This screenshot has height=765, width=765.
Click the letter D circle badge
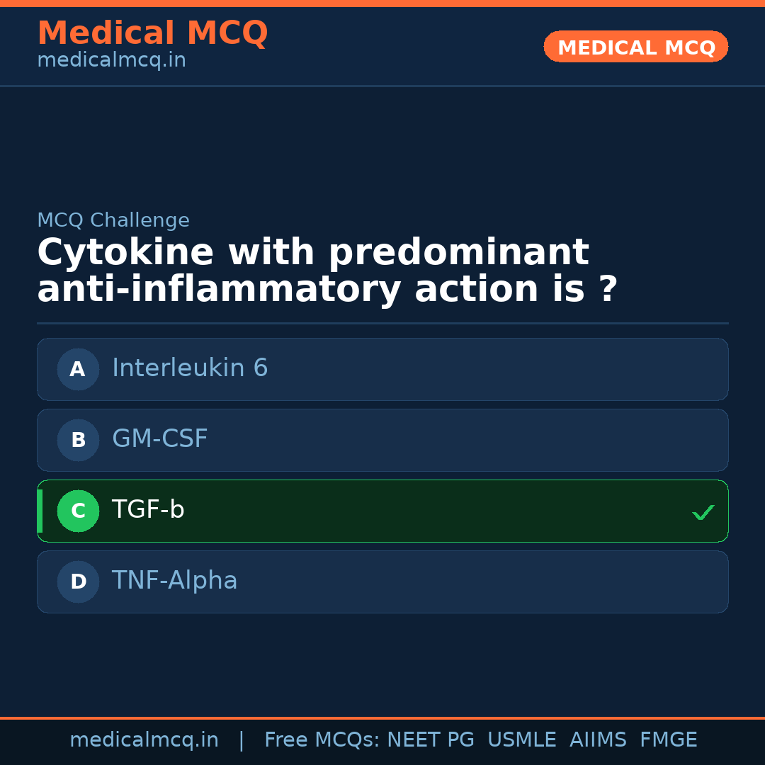point(78,582)
